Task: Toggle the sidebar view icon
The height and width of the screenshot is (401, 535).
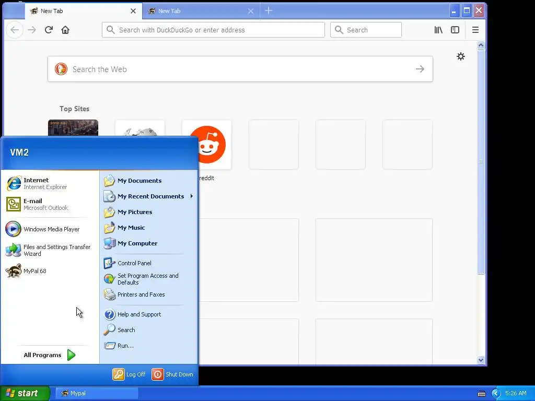Action: pyautogui.click(x=455, y=30)
